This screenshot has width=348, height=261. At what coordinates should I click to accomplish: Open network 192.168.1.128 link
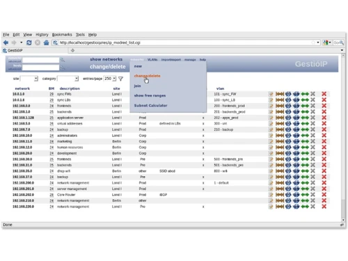23,118
